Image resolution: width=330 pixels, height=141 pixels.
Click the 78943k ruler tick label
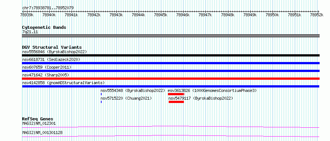click(116, 15)
